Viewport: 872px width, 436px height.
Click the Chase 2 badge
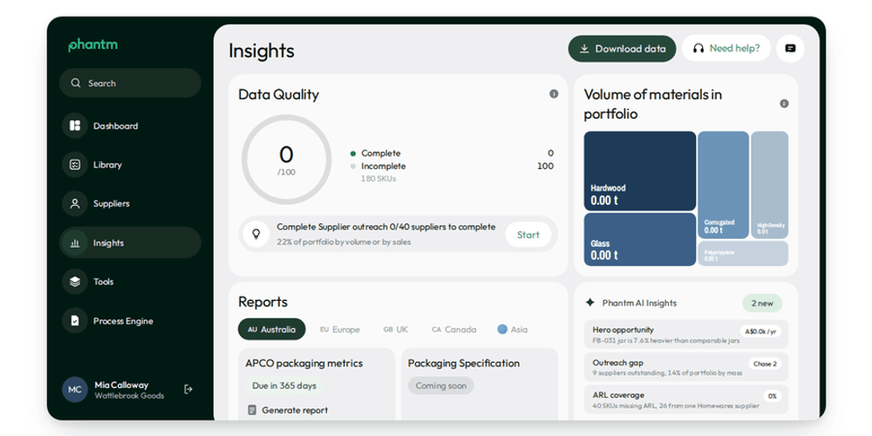point(765,364)
